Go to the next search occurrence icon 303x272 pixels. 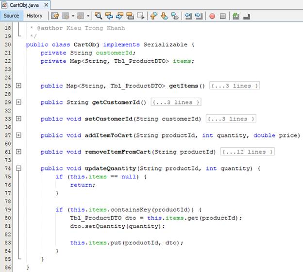(119, 16)
